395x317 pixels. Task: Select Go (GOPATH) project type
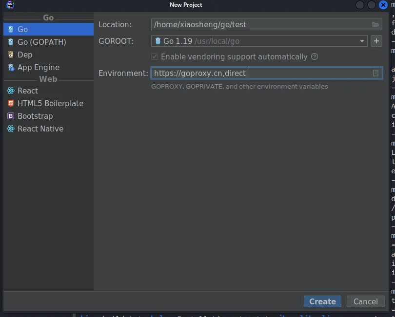coord(48,42)
